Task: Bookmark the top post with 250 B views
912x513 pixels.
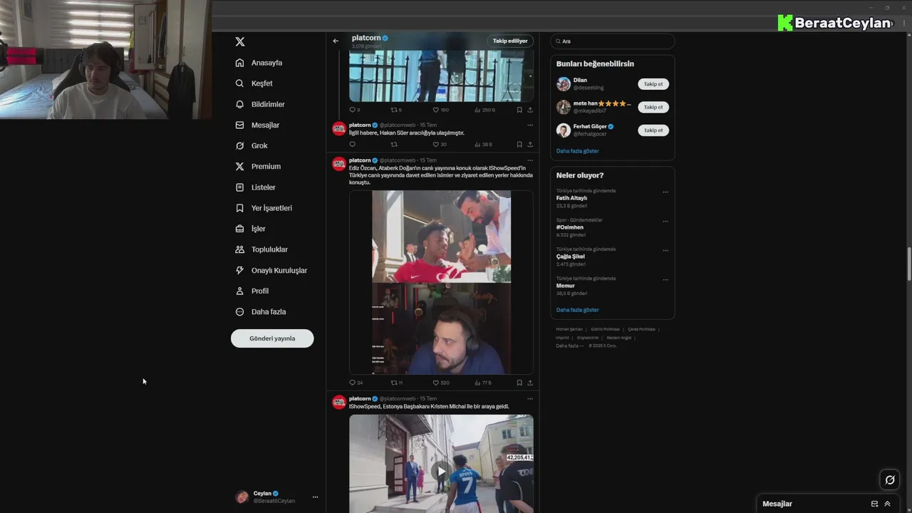Action: point(519,110)
